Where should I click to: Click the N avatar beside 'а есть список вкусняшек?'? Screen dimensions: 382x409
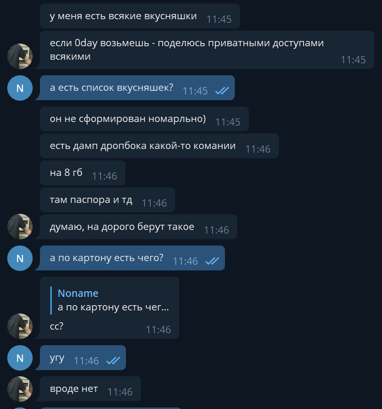point(20,88)
